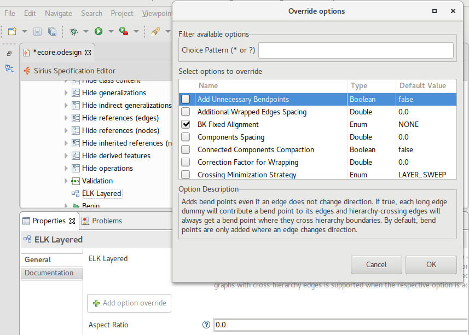Check Additional Wrapped Edges Spacing option
This screenshot has height=335, width=469.
point(186,112)
